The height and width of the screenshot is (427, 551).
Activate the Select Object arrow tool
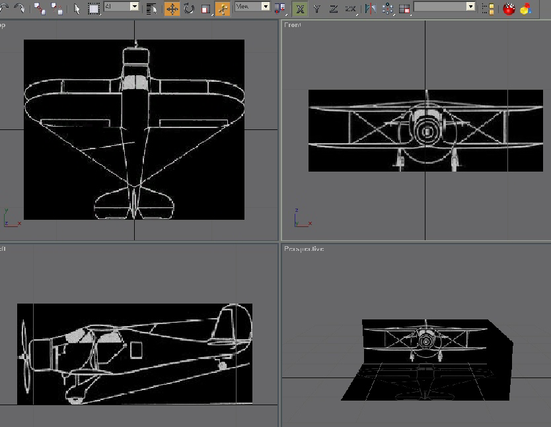tap(77, 9)
